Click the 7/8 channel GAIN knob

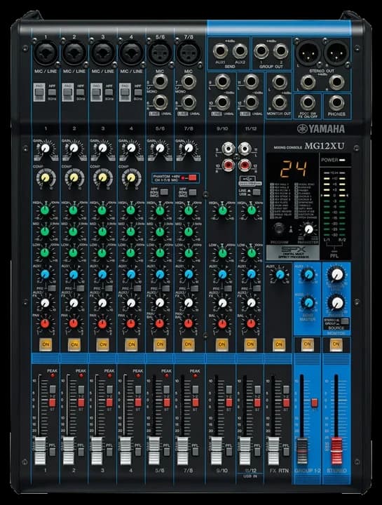tap(189, 148)
